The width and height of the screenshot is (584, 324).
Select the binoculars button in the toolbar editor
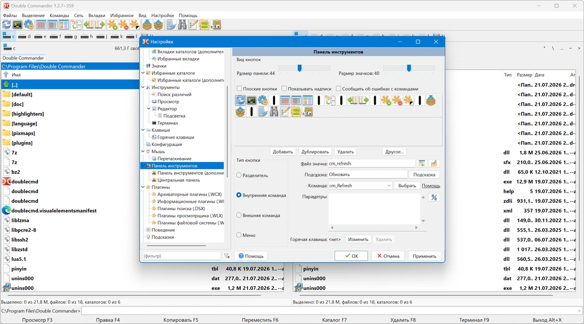(274, 111)
